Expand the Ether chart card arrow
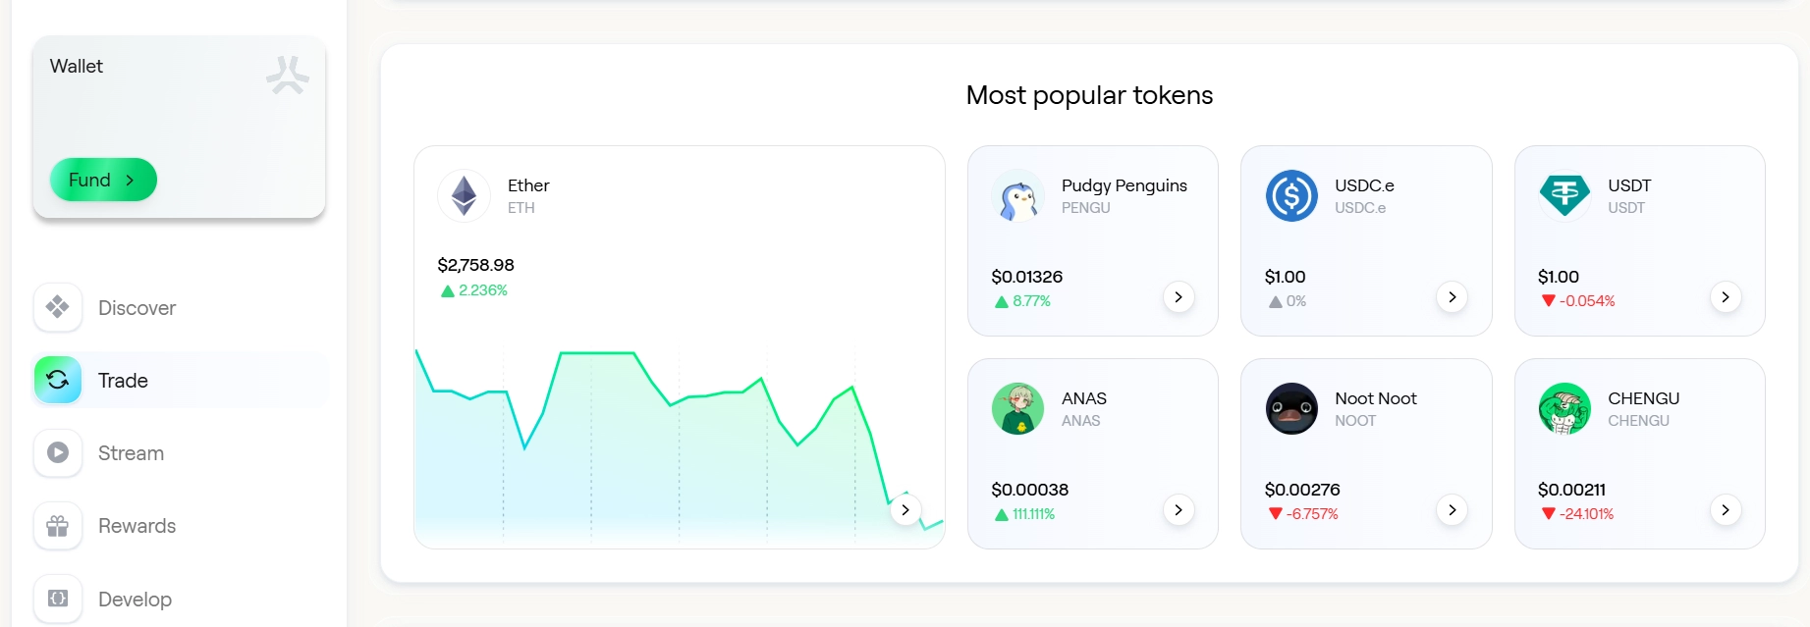Viewport: 1810px width, 627px height. tap(905, 510)
